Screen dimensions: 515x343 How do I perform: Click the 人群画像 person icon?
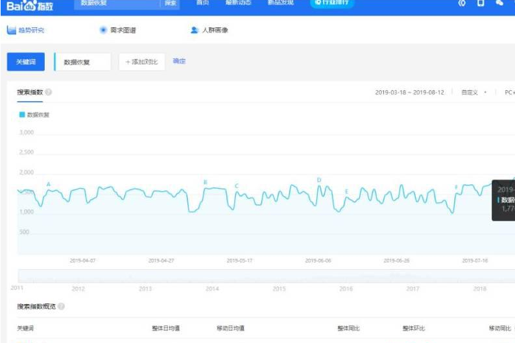tap(195, 30)
